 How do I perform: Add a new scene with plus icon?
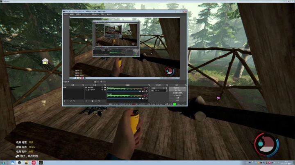pyautogui.click(x=65, y=101)
